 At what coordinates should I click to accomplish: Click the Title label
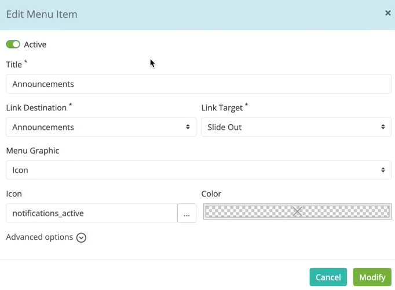[x=14, y=65]
